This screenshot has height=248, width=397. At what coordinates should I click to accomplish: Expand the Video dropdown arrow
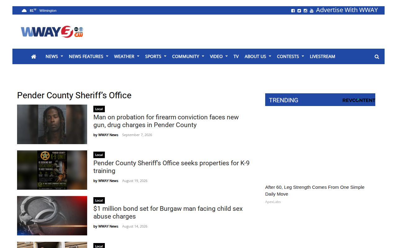click(226, 56)
